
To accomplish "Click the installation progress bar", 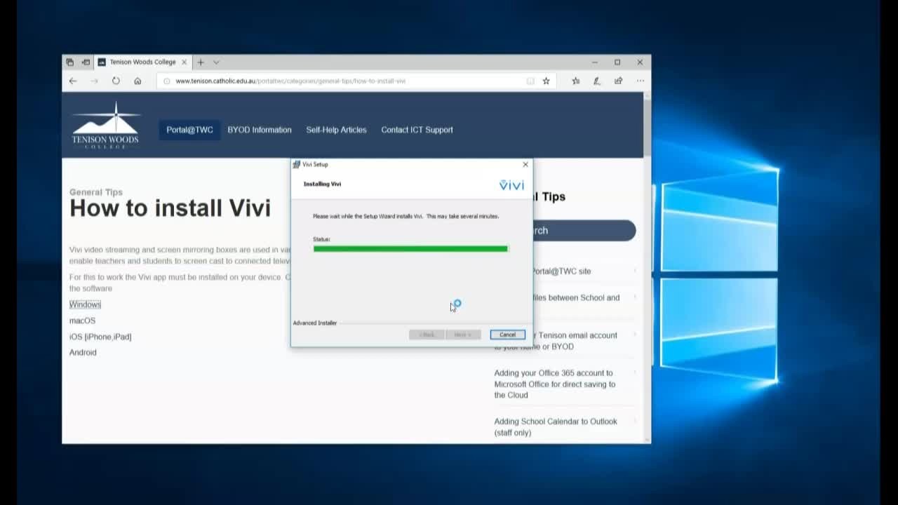I will click(410, 248).
